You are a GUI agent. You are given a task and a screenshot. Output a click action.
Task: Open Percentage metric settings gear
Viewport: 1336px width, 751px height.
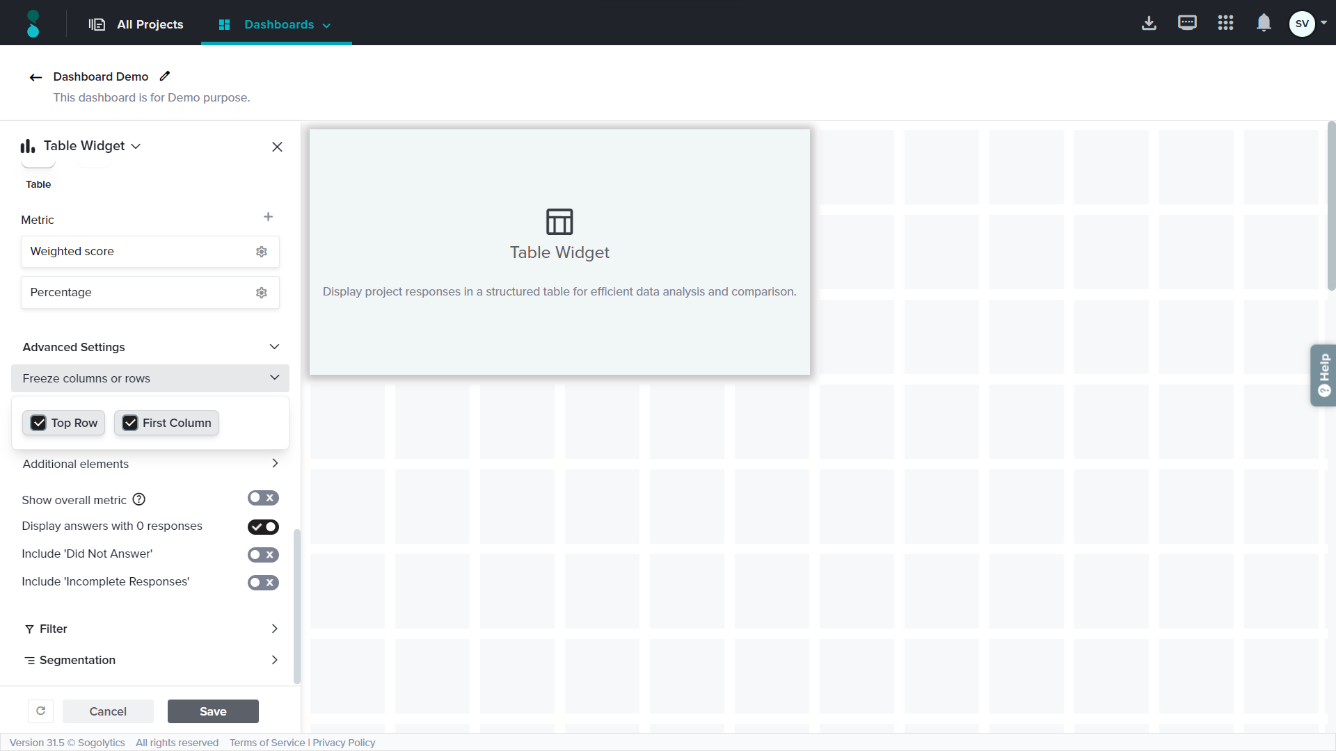262,293
